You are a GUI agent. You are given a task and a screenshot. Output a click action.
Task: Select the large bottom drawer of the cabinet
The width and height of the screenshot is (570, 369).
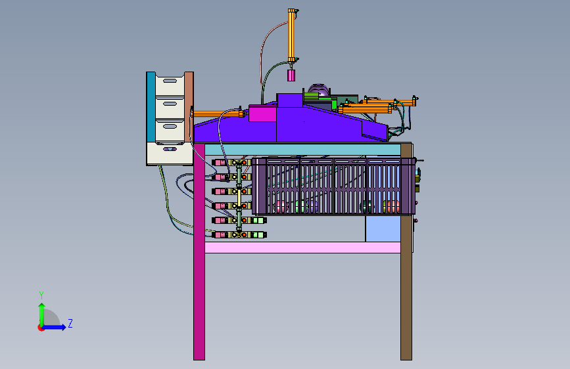point(170,153)
